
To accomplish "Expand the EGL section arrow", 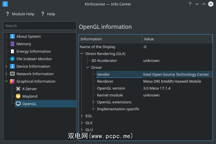I will click(82, 116).
